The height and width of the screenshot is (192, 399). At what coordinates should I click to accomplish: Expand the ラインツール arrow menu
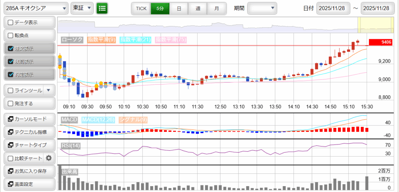(48, 91)
